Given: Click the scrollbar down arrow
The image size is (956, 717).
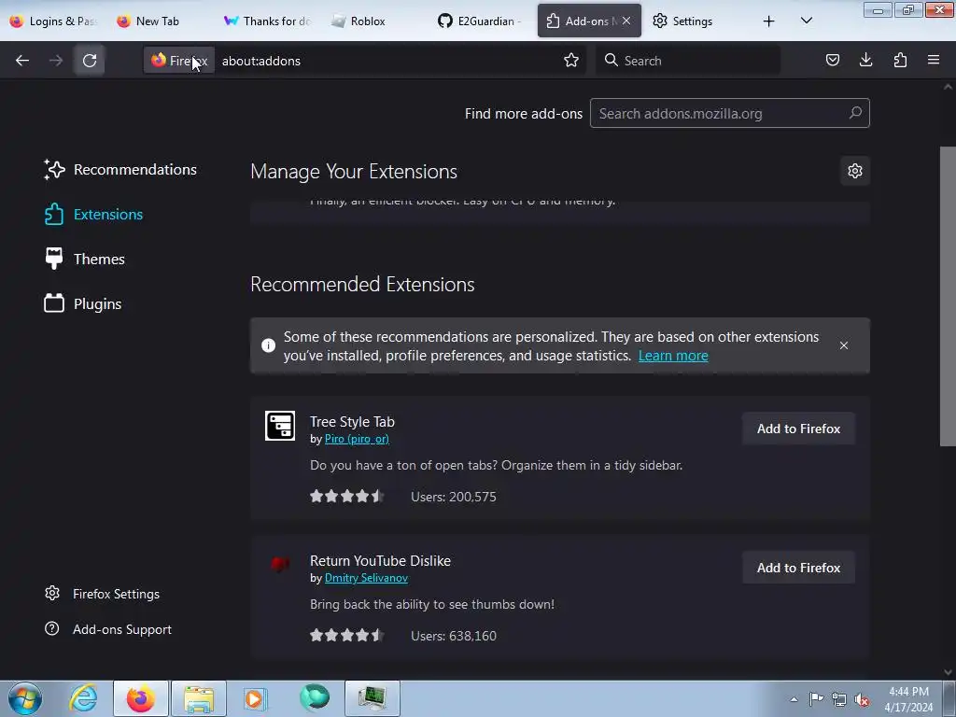Looking at the screenshot, I should click(x=948, y=672).
